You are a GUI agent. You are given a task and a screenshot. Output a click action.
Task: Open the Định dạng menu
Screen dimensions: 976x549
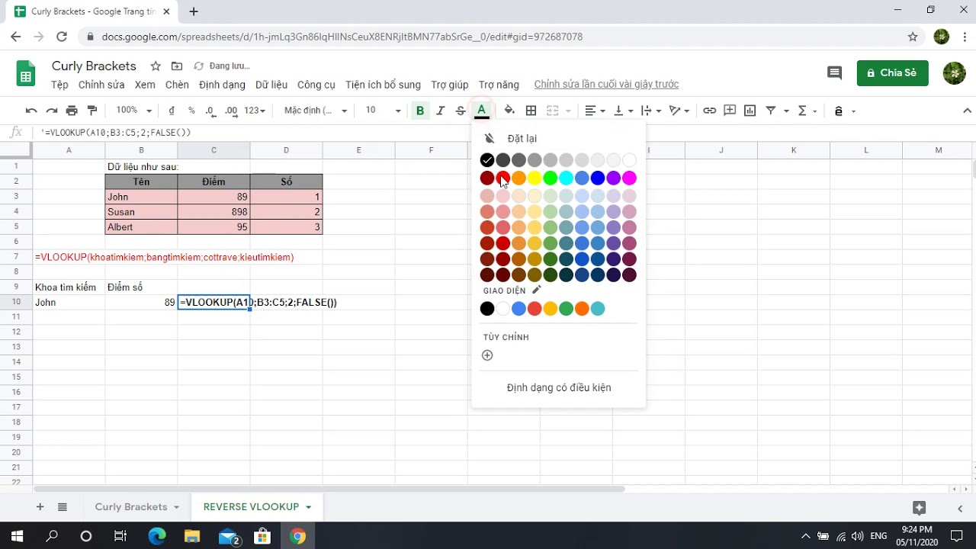[x=222, y=85]
